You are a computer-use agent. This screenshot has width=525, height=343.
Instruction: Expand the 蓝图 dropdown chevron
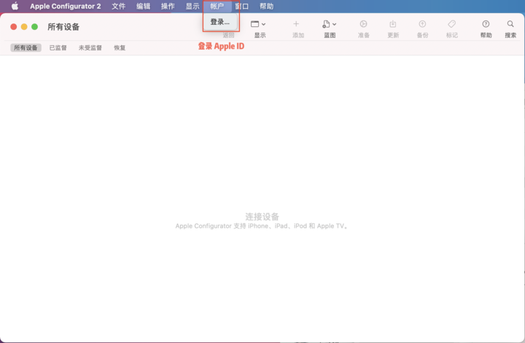(x=334, y=24)
